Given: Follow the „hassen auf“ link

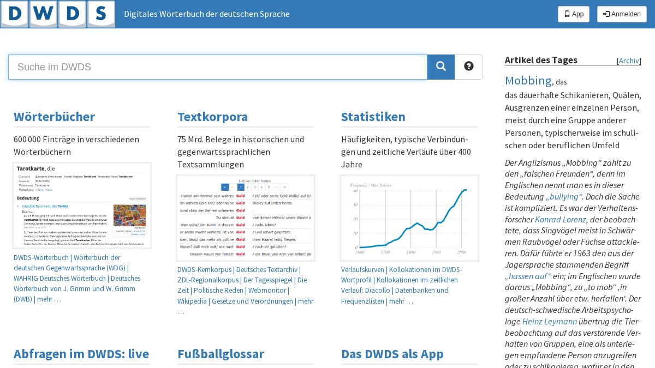Looking at the screenshot, I should pos(528,276).
